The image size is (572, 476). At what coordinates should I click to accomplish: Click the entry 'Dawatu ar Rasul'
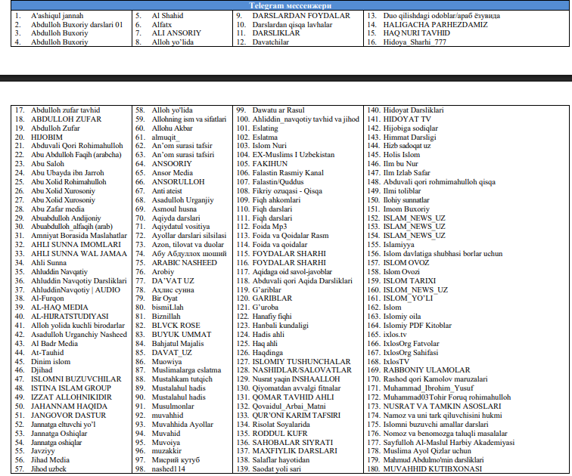(278, 110)
